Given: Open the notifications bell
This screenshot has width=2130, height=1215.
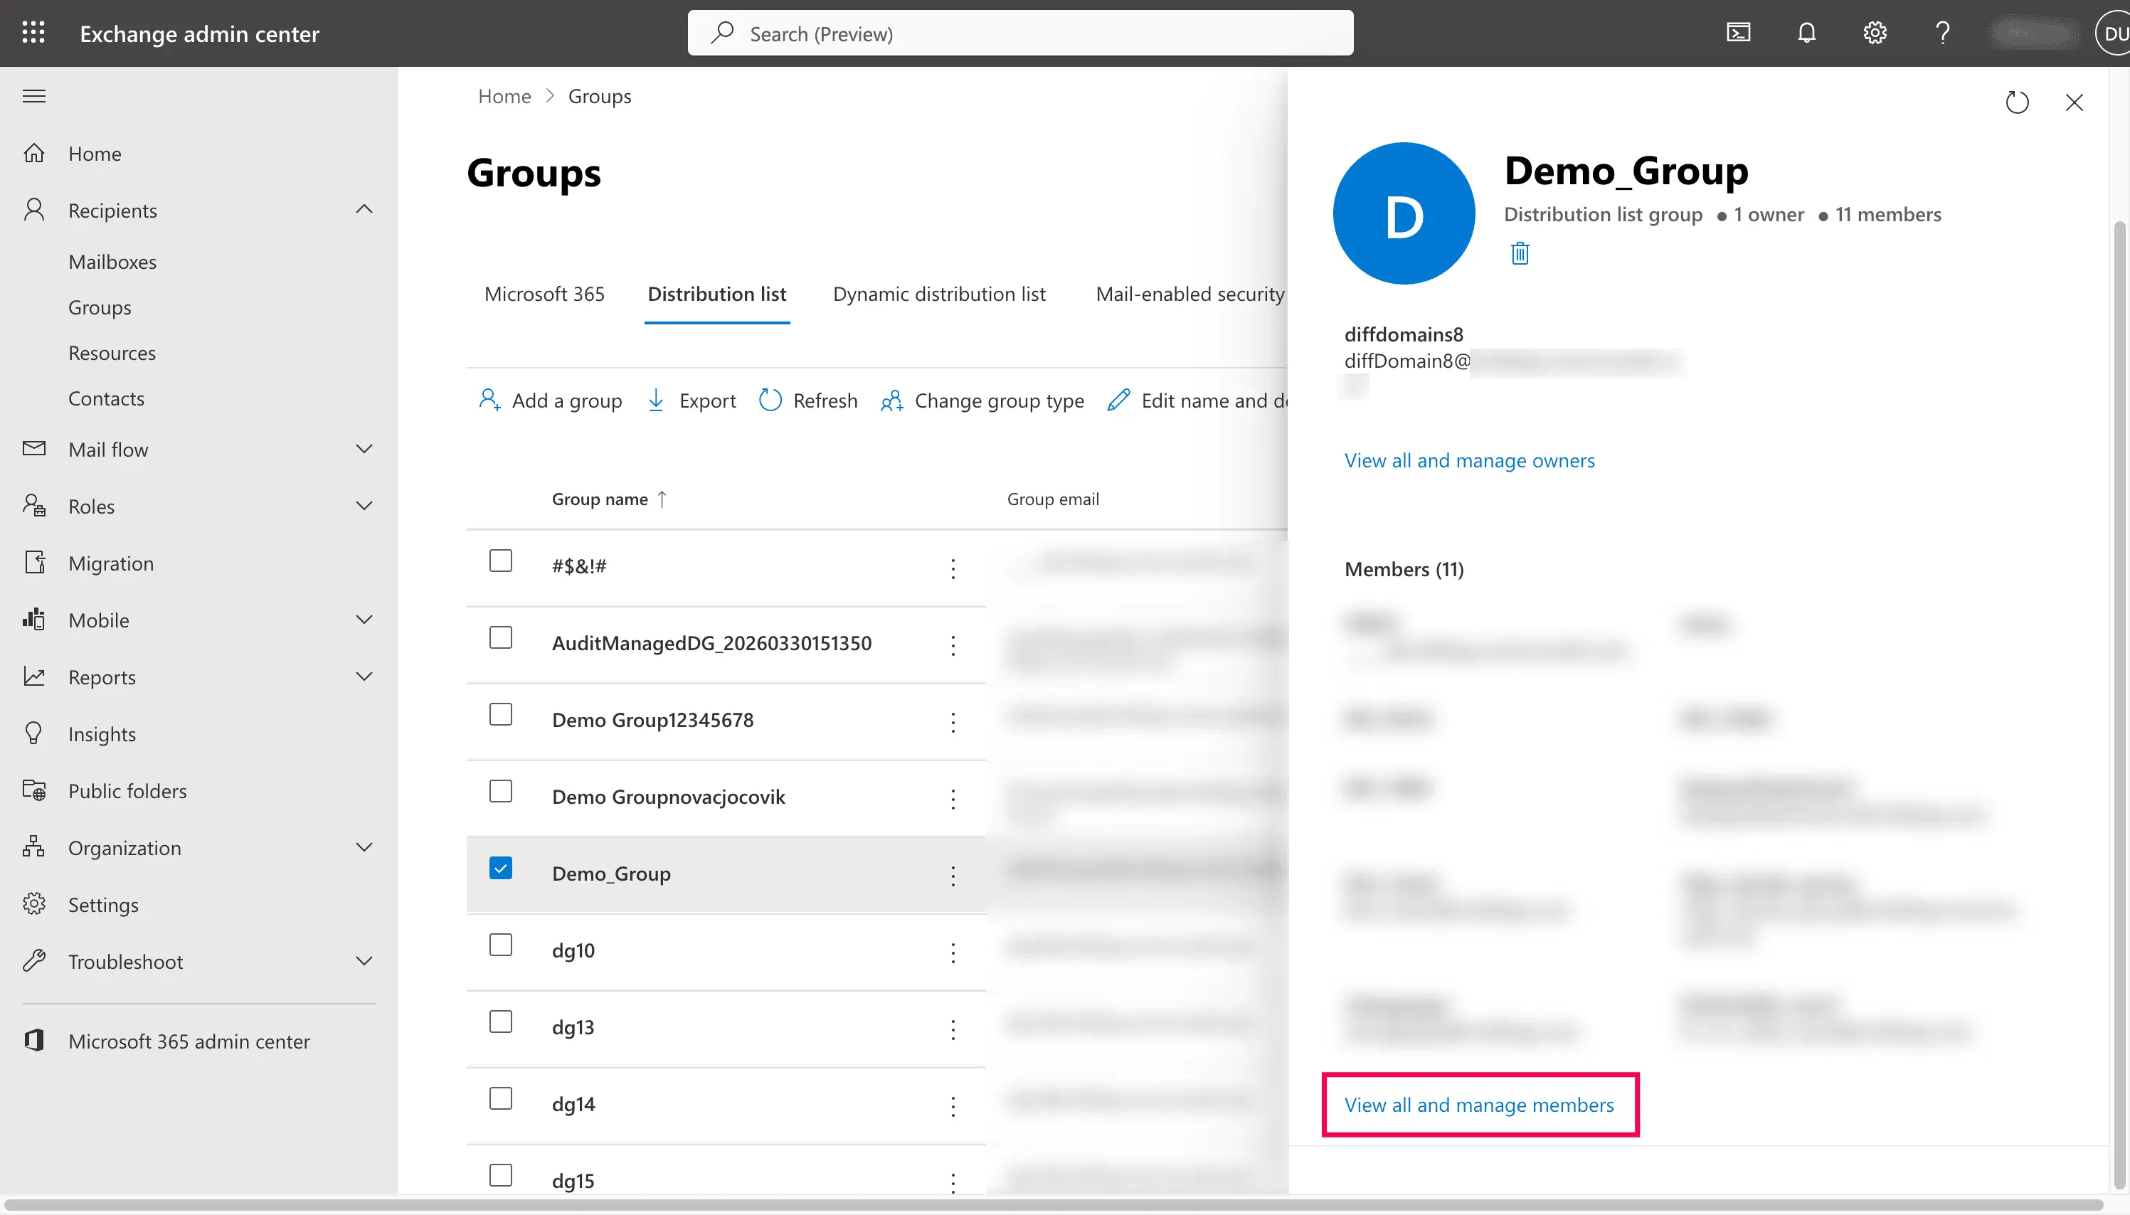Looking at the screenshot, I should pyautogui.click(x=1806, y=33).
